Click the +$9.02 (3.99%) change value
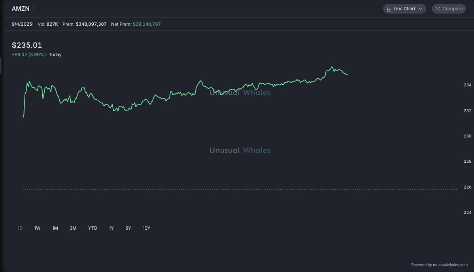Image resolution: width=474 pixels, height=272 pixels. click(29, 55)
